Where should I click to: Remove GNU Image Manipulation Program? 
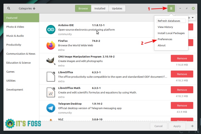tap(182, 58)
